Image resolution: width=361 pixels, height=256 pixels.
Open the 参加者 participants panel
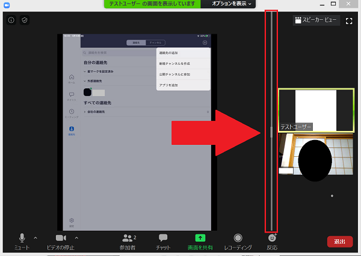point(128,242)
